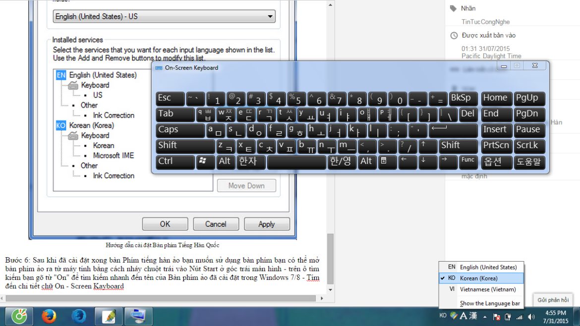The width and height of the screenshot is (580, 326).
Task: Click the Cancel button
Action: [x=216, y=224]
